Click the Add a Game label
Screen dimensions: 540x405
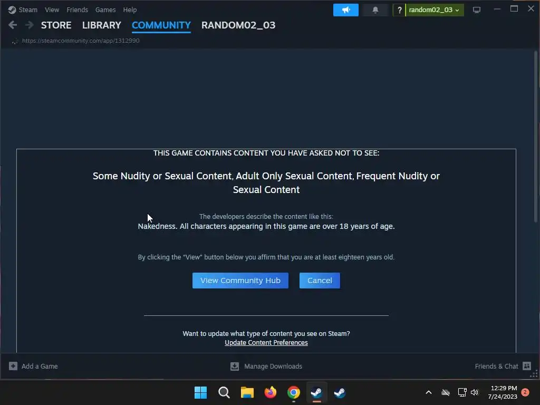(40, 366)
